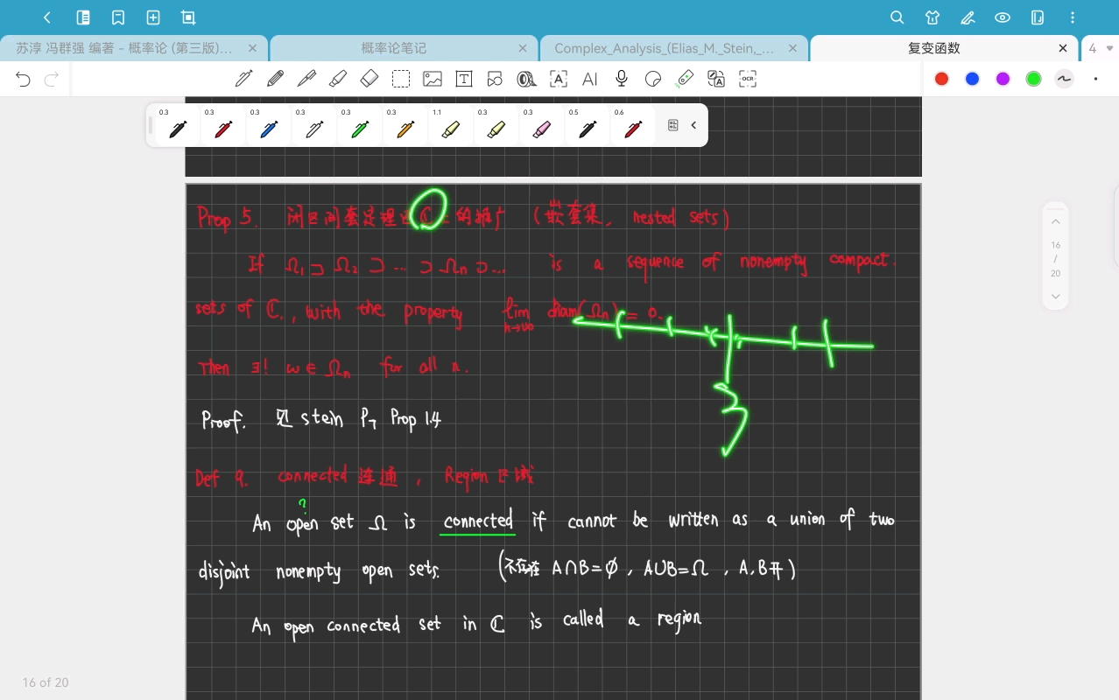Open the AI assistant tool
Viewport: 1119px width, 700px height.
pyautogui.click(x=590, y=79)
